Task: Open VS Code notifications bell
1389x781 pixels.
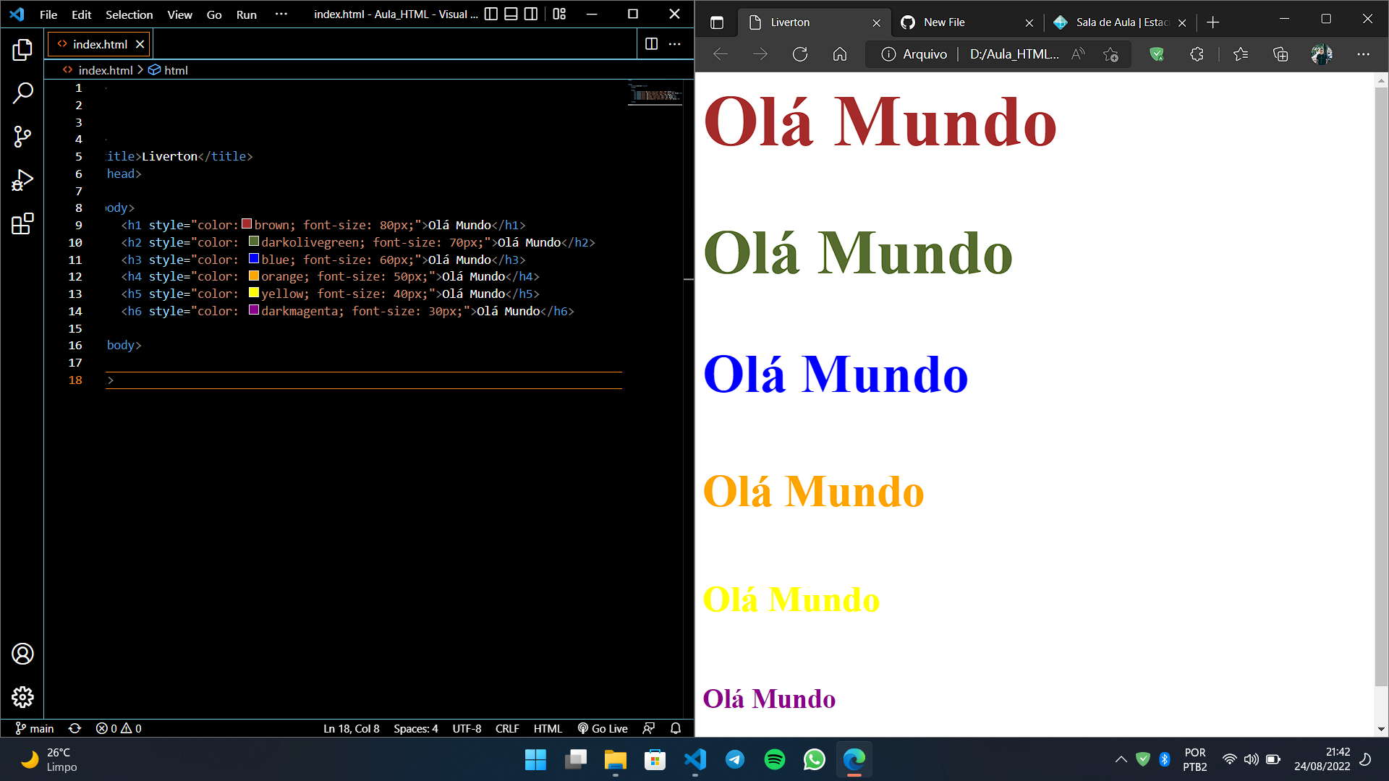Action: [x=675, y=728]
